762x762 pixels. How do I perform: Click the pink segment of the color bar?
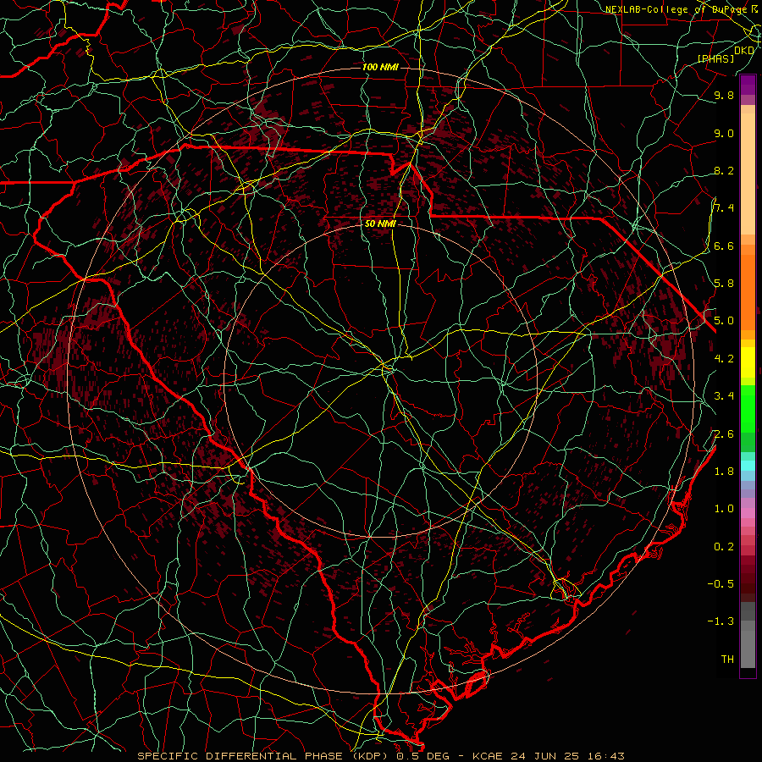748,513
